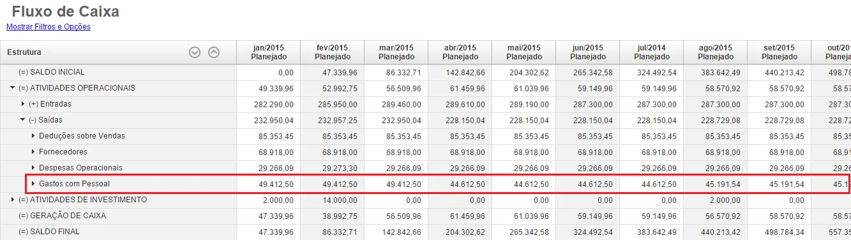Click the value 142.842,66 in abr/2015 SALDO INICIAL
This screenshot has height=240, width=851.
(x=465, y=72)
